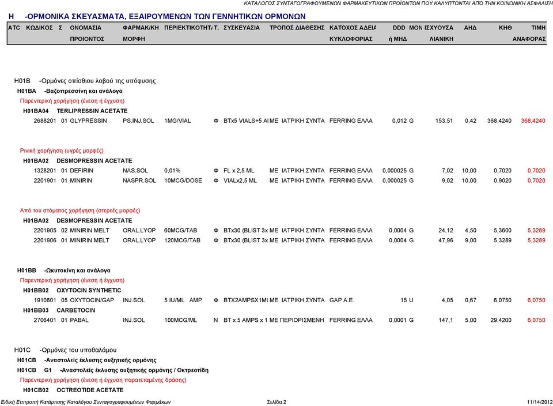This screenshot has width=553, height=406.
Task: Click the heading 'Αναστολείς έκλυσης αυξητικής ορμόνης / Οκτρεοτίδη'
Action: [134, 370]
